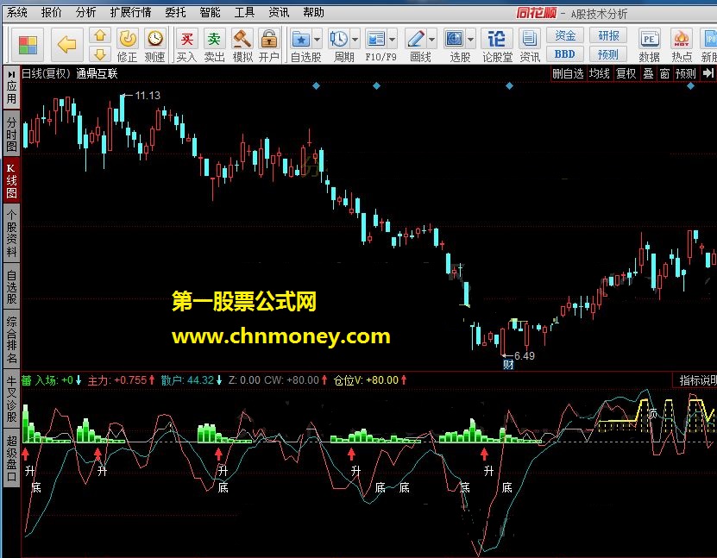
Task: Toggle the 叠 overlay option
Action: click(649, 73)
